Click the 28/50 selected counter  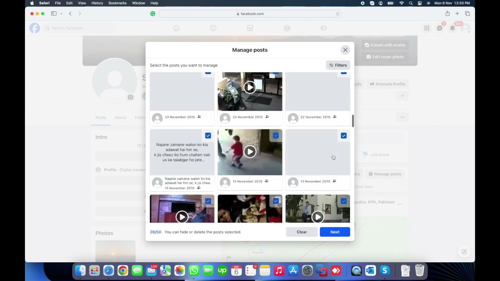pos(155,232)
